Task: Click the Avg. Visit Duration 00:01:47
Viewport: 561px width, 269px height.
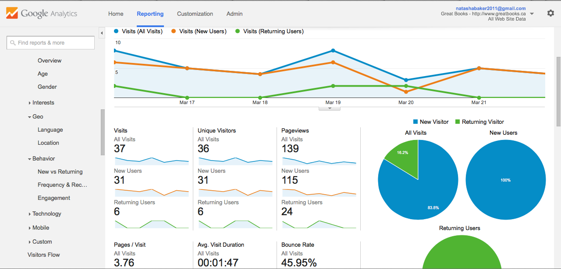Action: (218, 263)
